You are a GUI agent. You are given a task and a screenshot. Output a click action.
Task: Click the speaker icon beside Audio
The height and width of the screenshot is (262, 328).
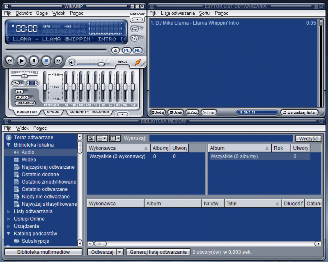click(x=16, y=152)
